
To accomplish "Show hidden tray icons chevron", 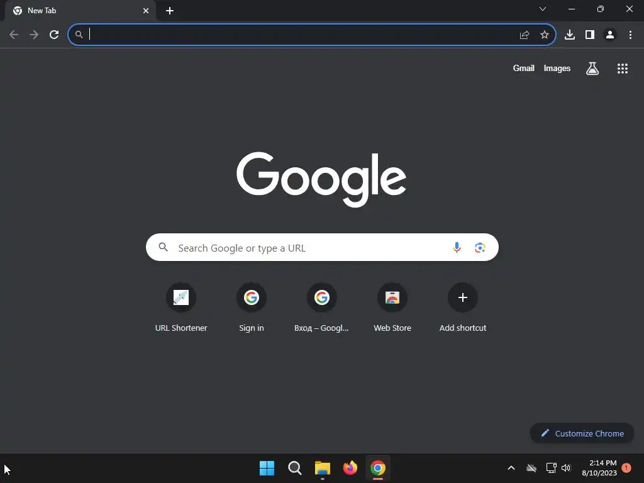I will (511, 468).
